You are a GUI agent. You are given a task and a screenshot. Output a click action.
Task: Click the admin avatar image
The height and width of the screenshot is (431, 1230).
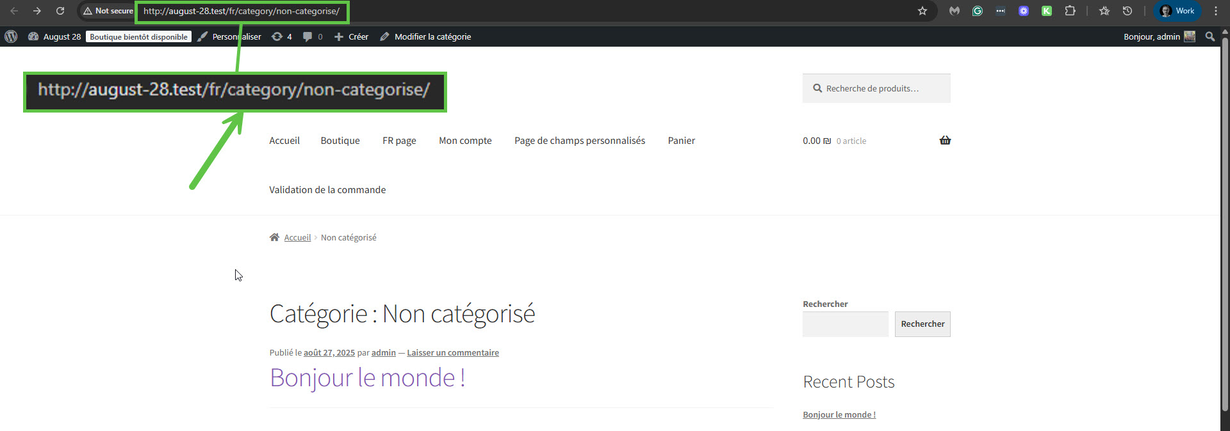[1190, 36]
